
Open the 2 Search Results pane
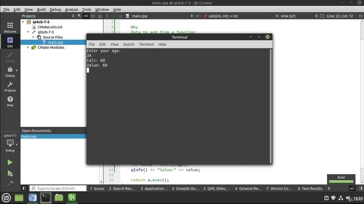tap(122, 188)
